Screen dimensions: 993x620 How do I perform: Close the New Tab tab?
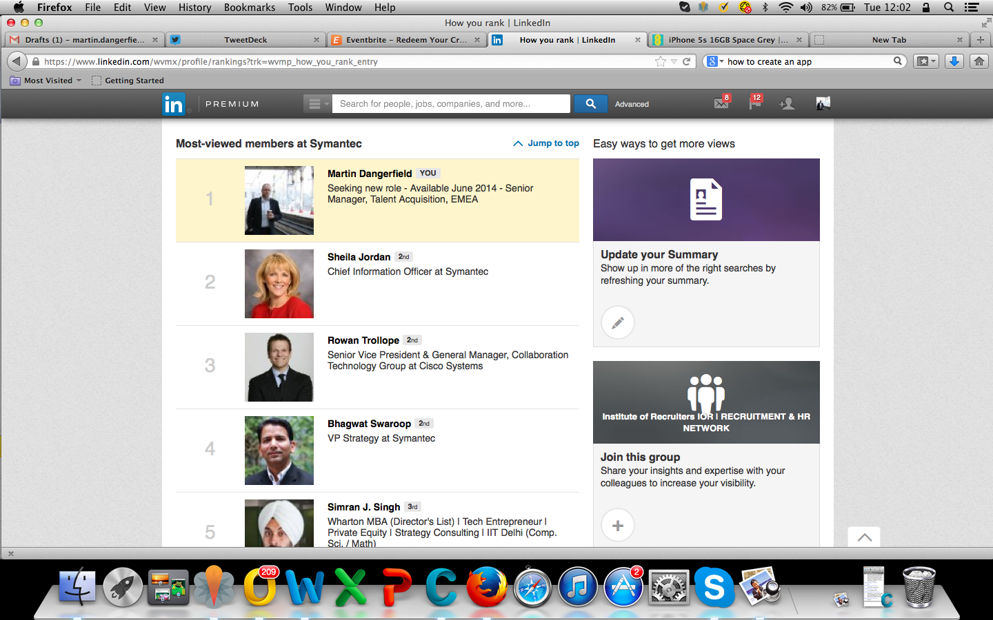click(x=959, y=40)
